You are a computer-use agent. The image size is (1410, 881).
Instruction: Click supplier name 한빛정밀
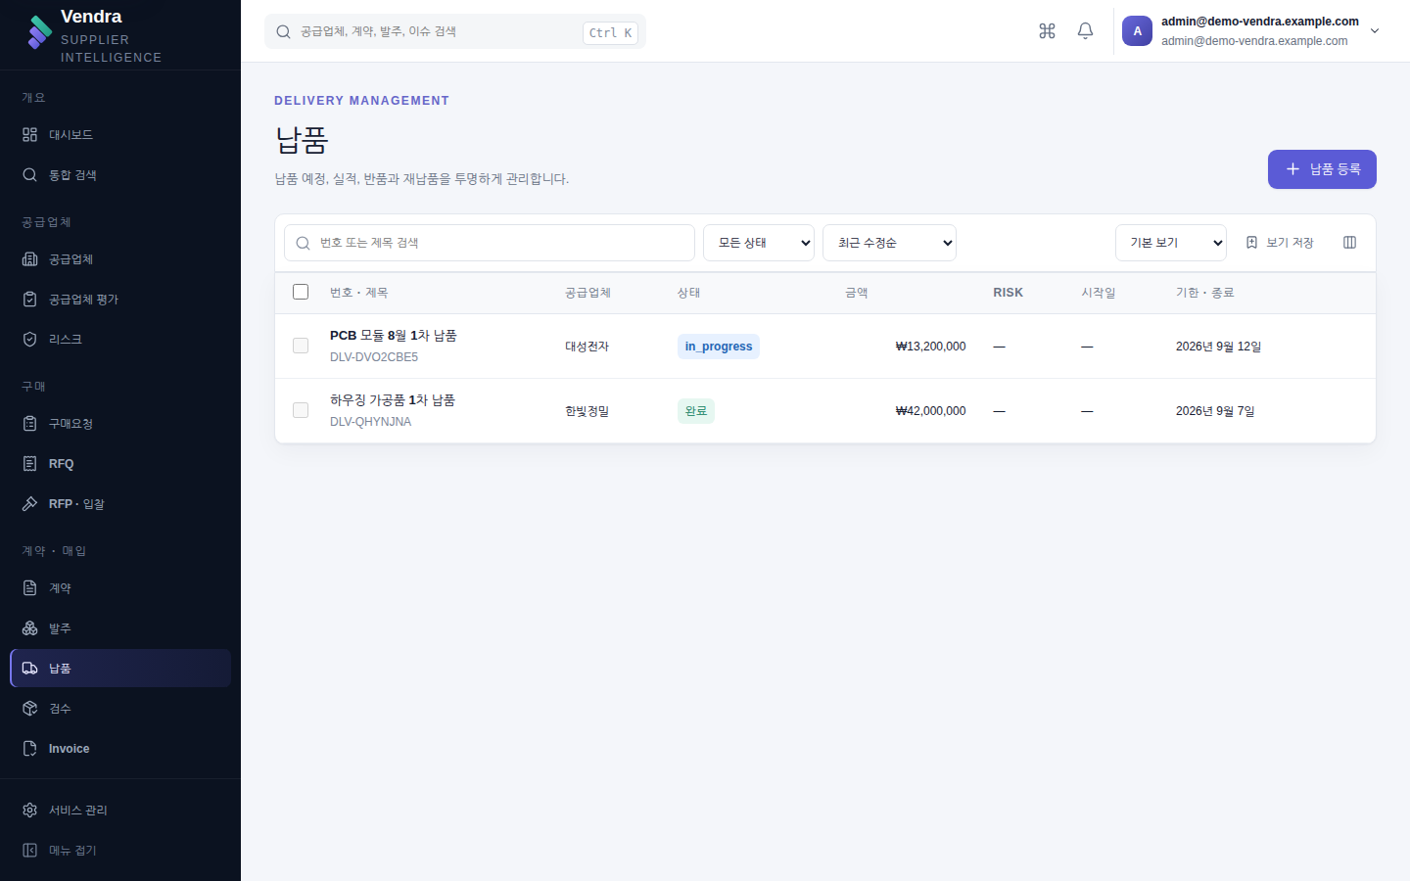(587, 411)
